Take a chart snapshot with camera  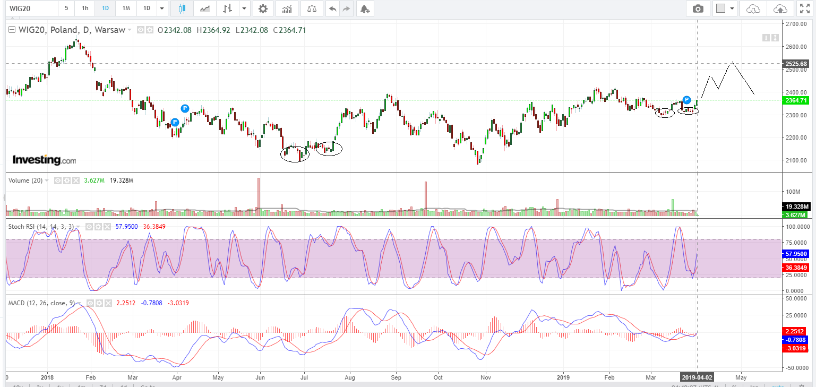pos(698,8)
